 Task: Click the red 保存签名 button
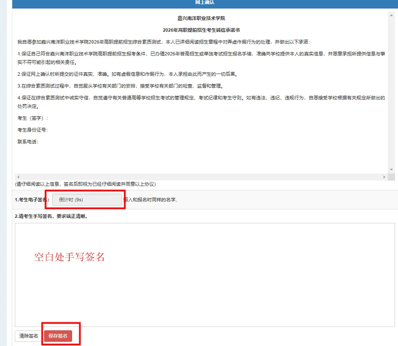tap(58, 336)
